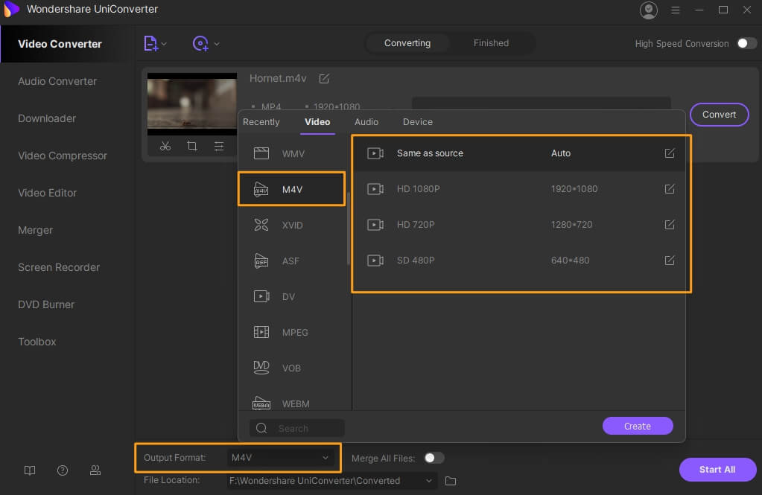
Task: Open the community users icon
Action: click(95, 470)
